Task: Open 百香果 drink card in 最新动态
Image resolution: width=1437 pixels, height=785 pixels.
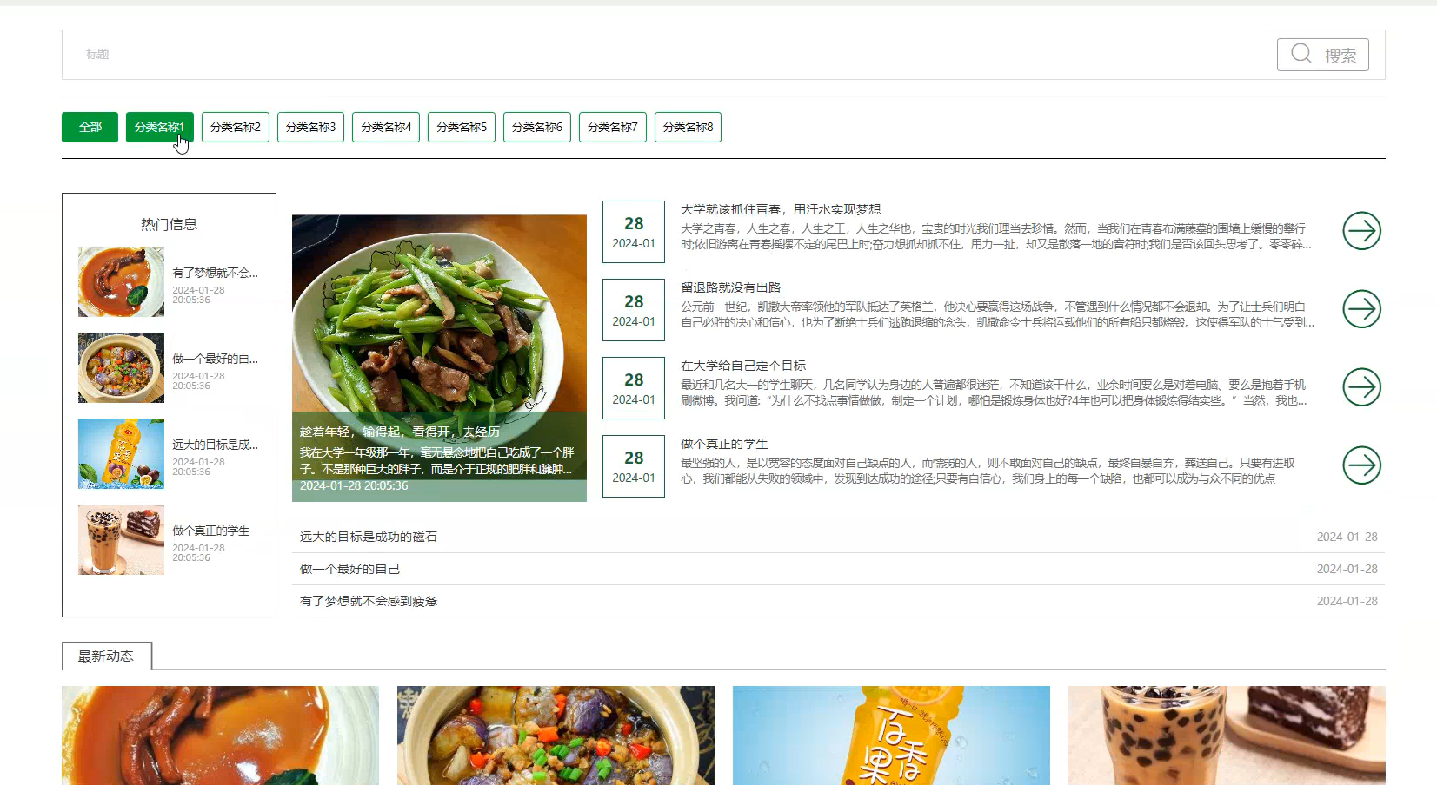Action: click(891, 736)
